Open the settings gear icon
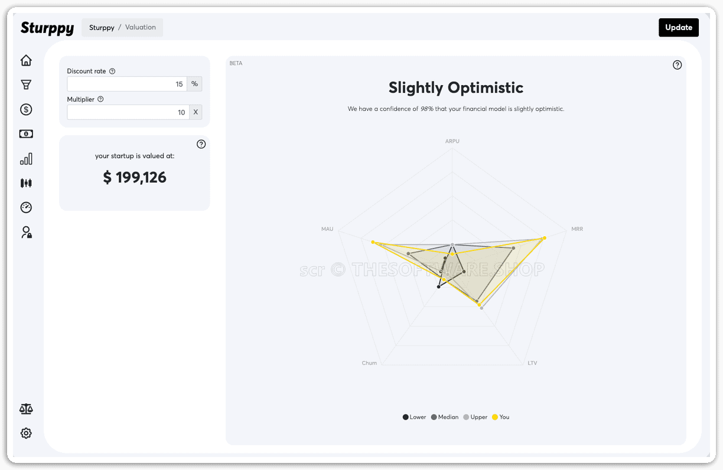The height and width of the screenshot is (470, 723). [26, 433]
